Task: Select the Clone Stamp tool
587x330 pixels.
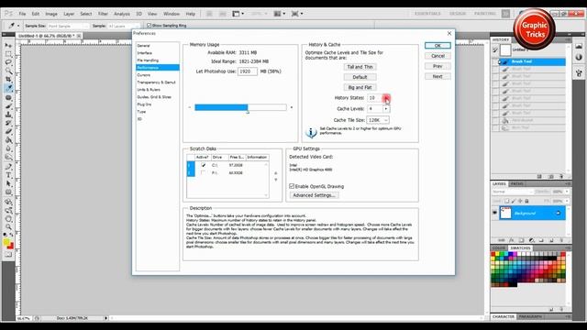Action: pos(8,115)
